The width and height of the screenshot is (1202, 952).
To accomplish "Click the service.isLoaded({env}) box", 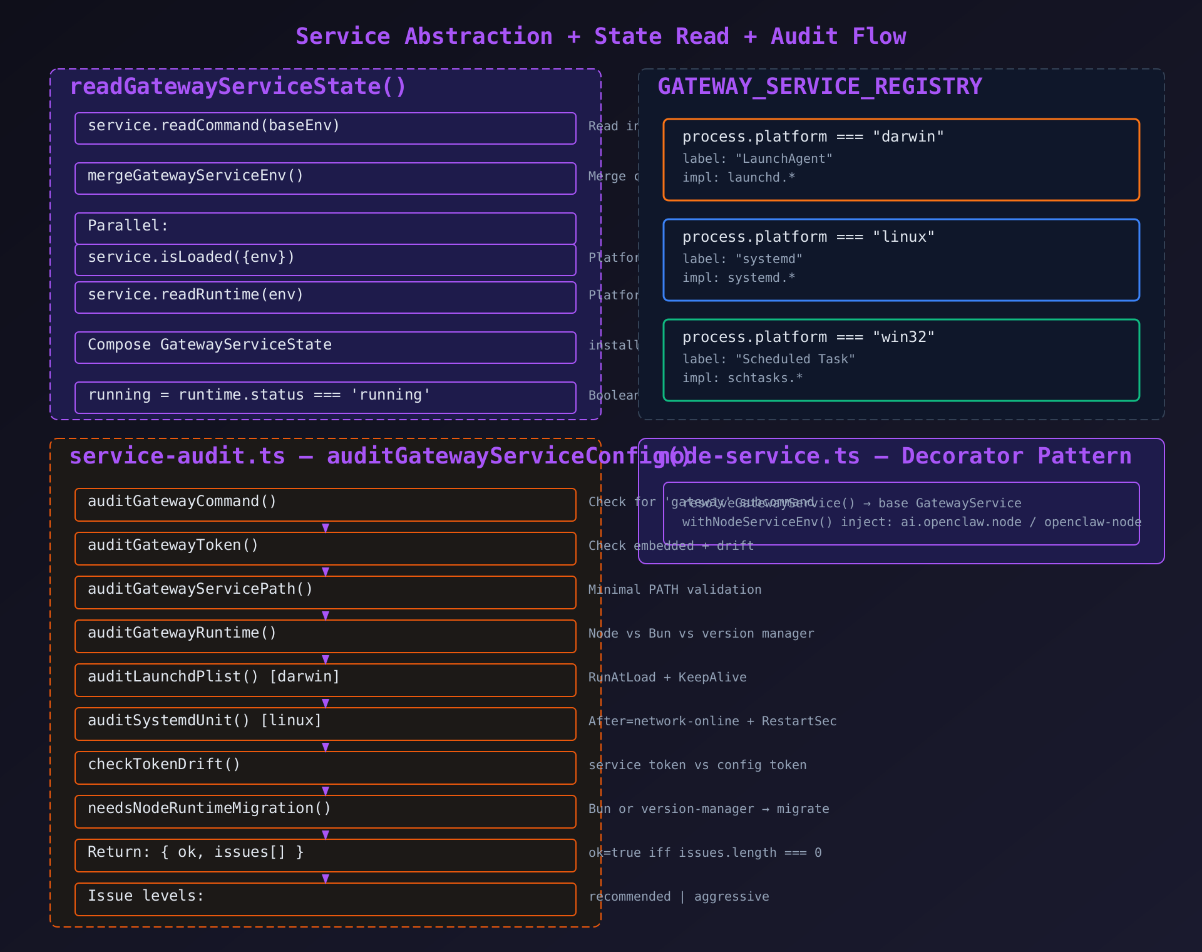I will [325, 260].
